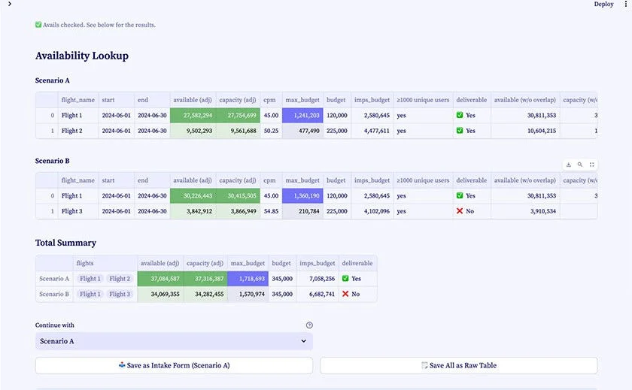The height and width of the screenshot is (390, 632).
Task: Click Flight 1 deliverable Yes checkmark in Scenario A
Action: point(460,115)
